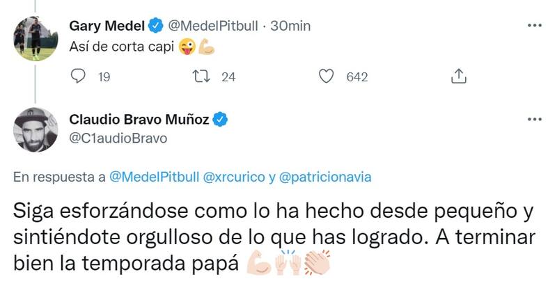557x304 pixels.
Task: Open the @MedelPitbull handle in tweet header
Action: (213, 26)
